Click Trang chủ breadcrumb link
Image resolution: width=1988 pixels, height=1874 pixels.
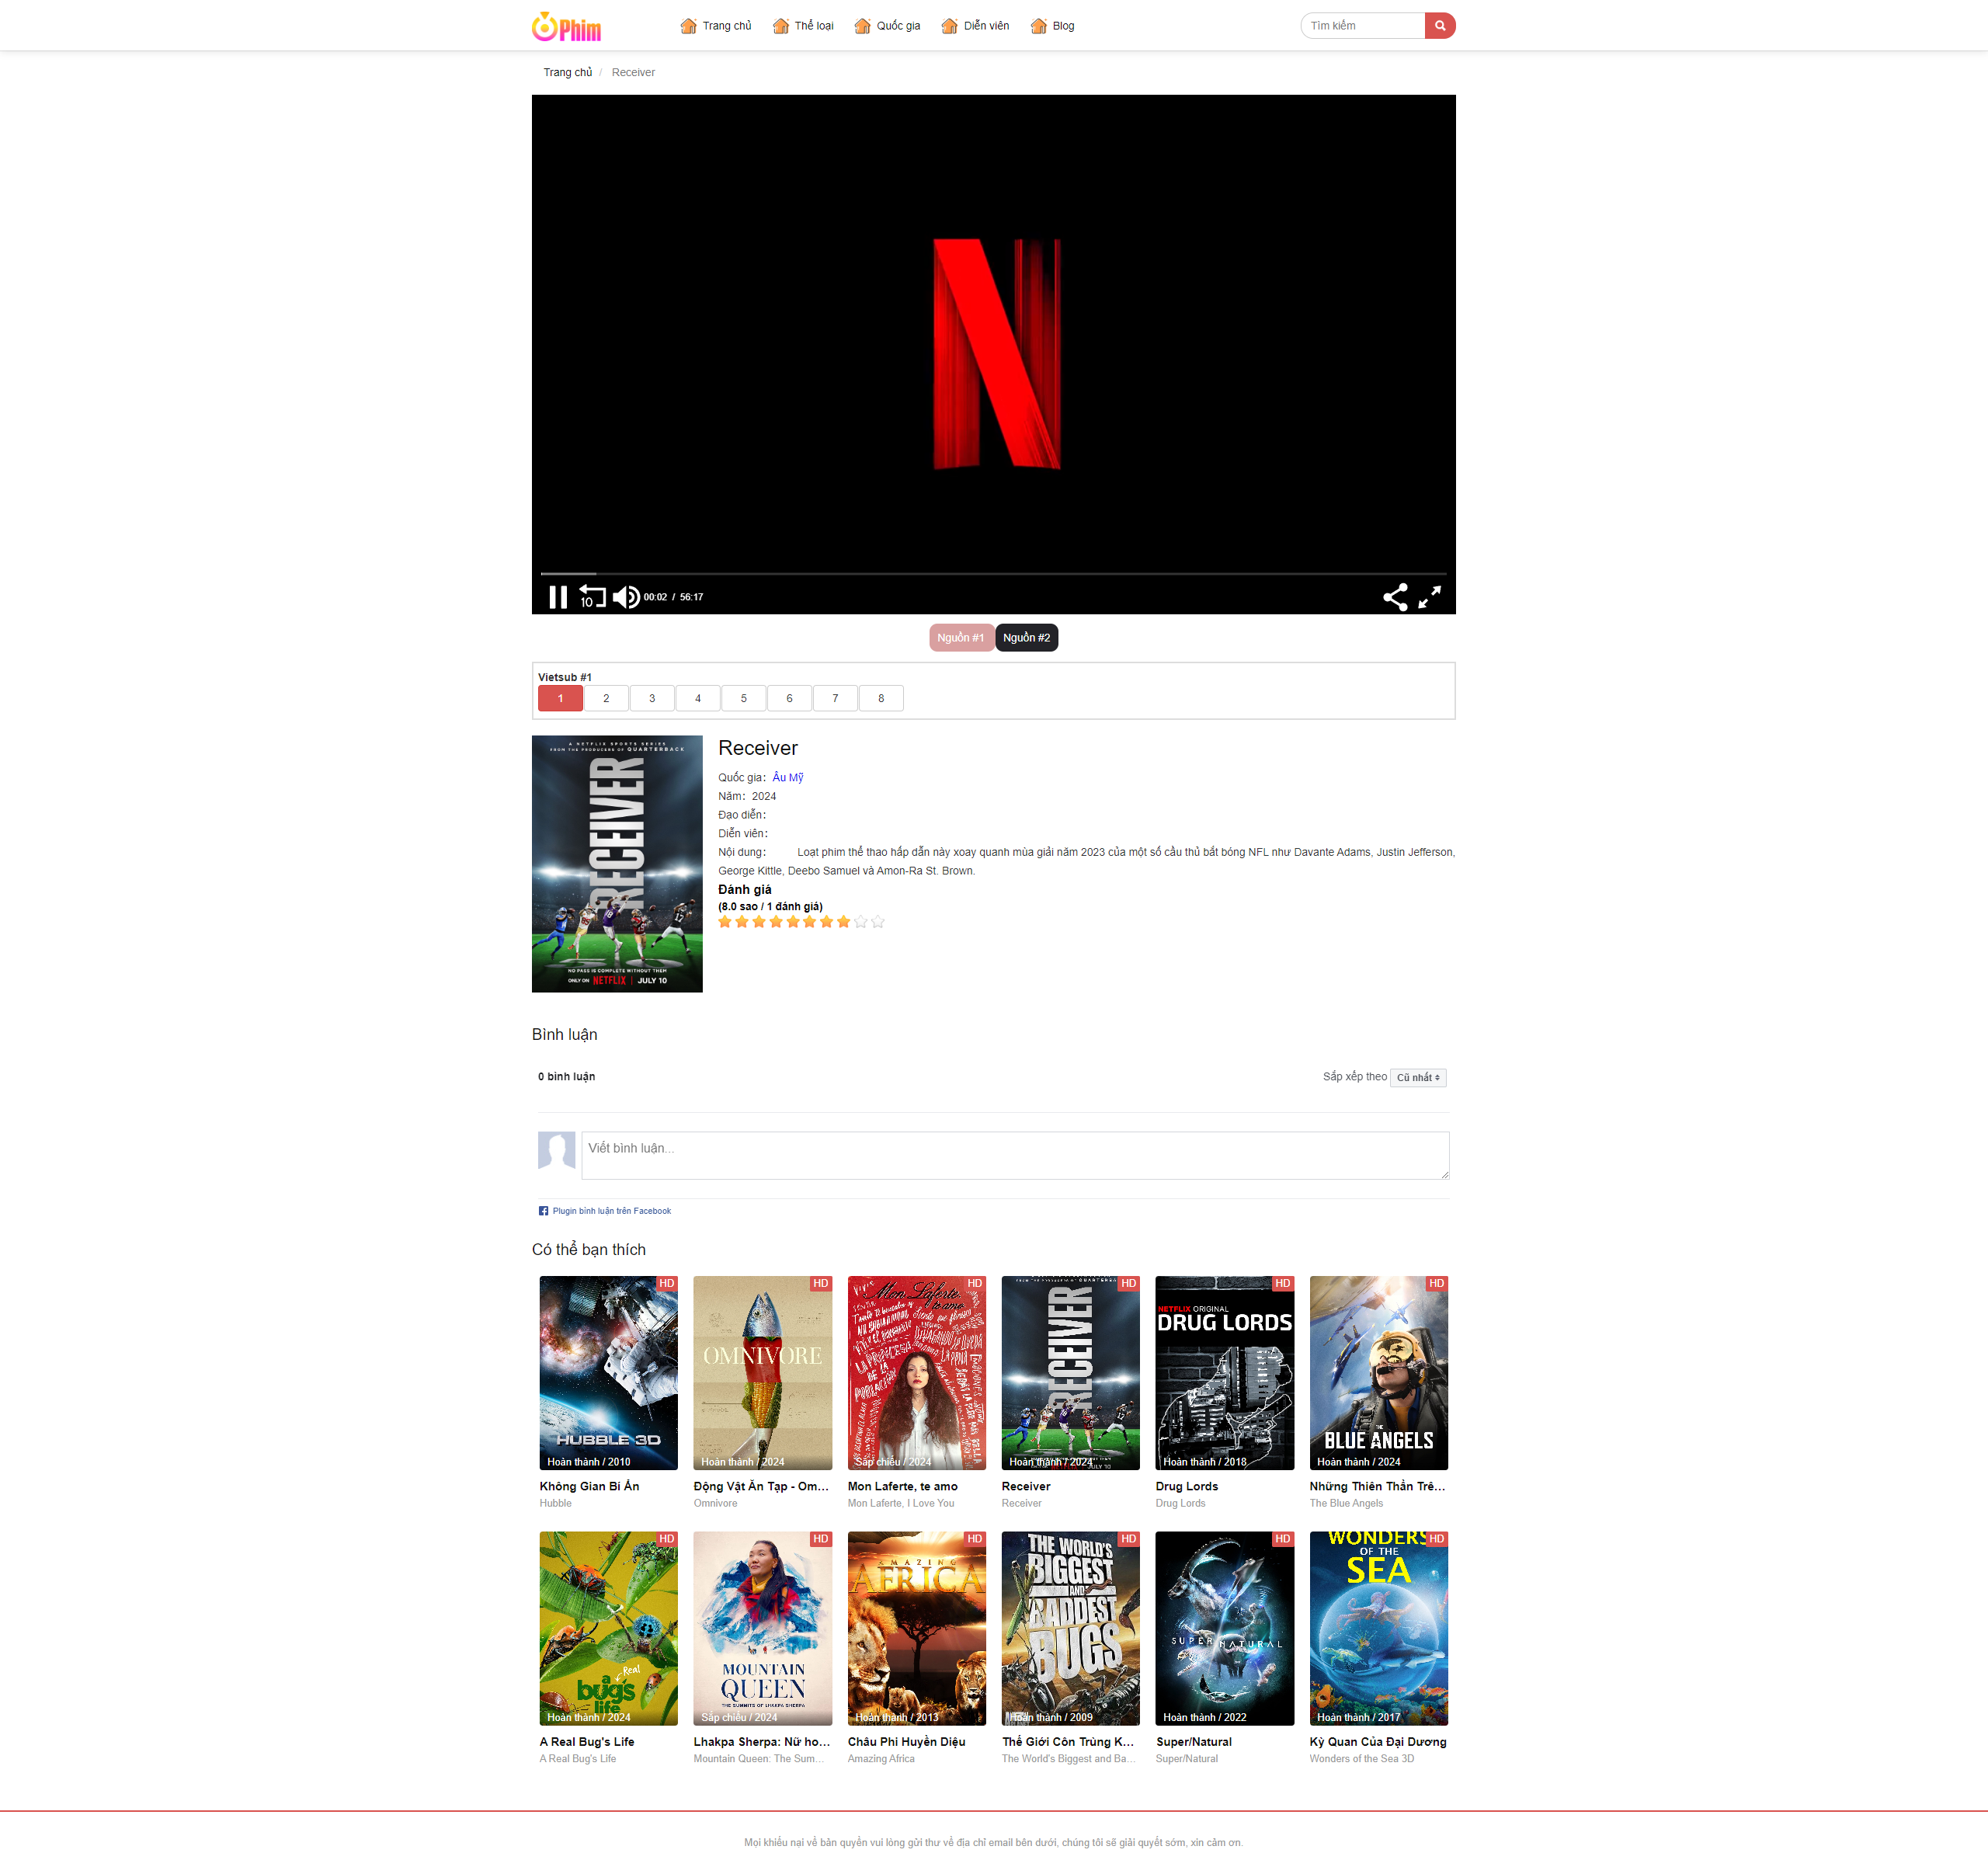point(567,73)
